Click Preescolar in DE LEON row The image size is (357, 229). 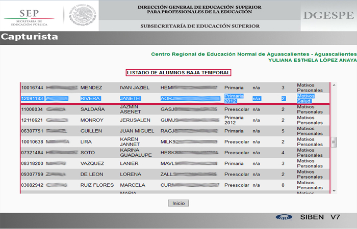point(237,174)
